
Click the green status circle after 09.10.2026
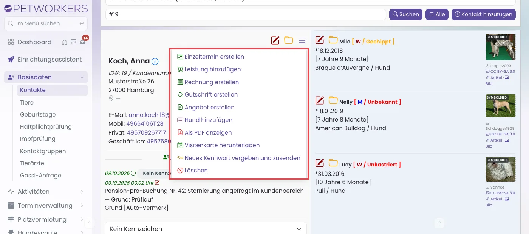[133, 173]
